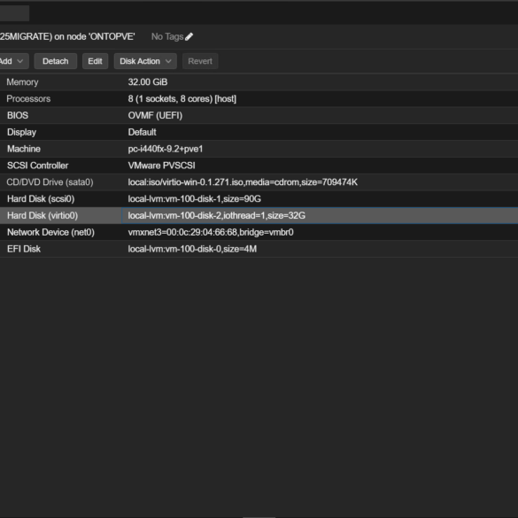Viewport: 518px width, 518px height.
Task: Select the EFI Disk row
Action: click(259, 249)
